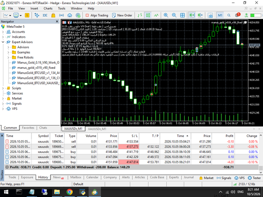
Task: Expand the Advisors folder
Action: pos(8,47)
